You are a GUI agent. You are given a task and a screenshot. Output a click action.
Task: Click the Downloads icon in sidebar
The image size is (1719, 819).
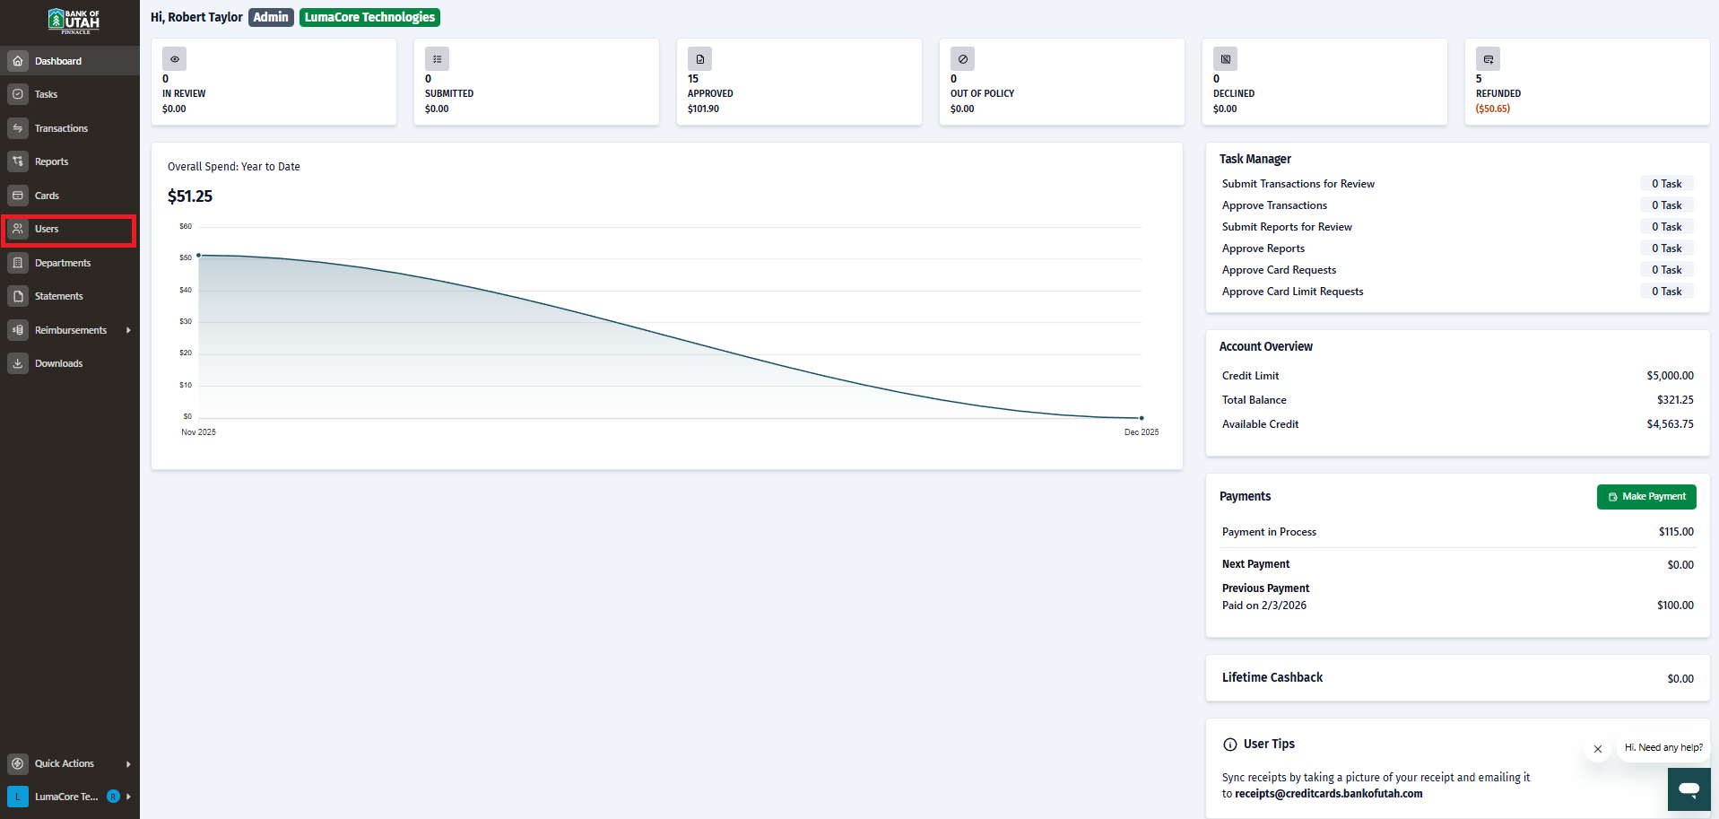coord(18,363)
